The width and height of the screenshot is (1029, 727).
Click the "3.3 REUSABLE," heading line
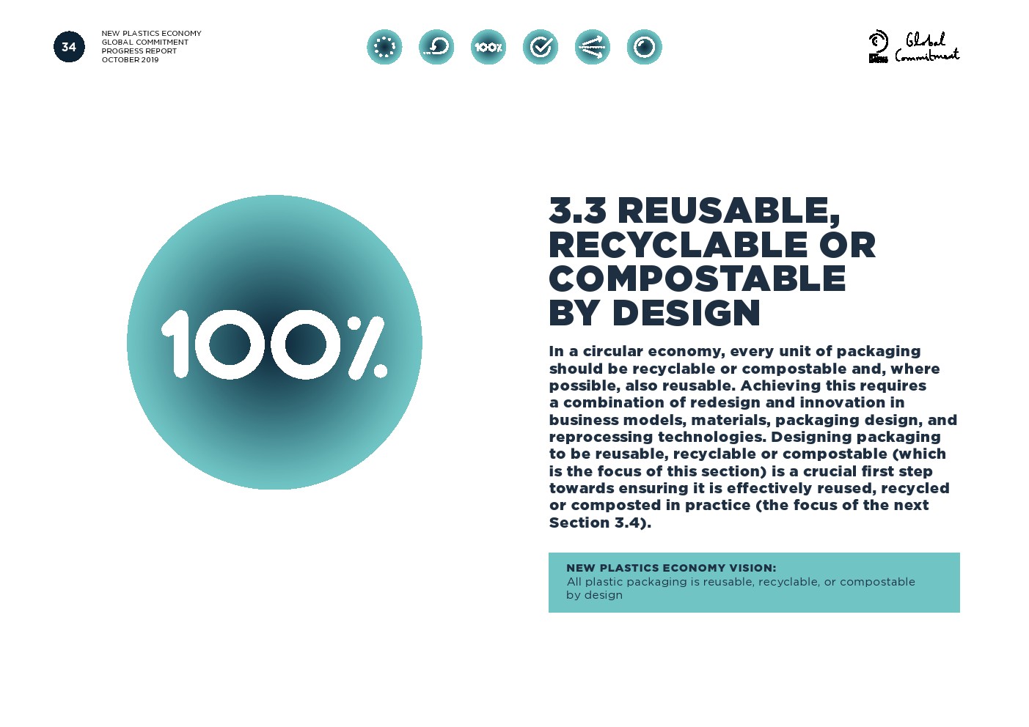pos(694,211)
